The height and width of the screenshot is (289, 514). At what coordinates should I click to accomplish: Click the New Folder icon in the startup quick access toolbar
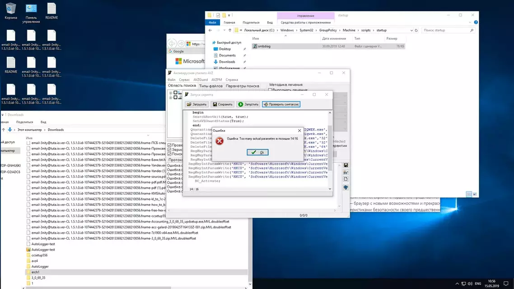224,15
